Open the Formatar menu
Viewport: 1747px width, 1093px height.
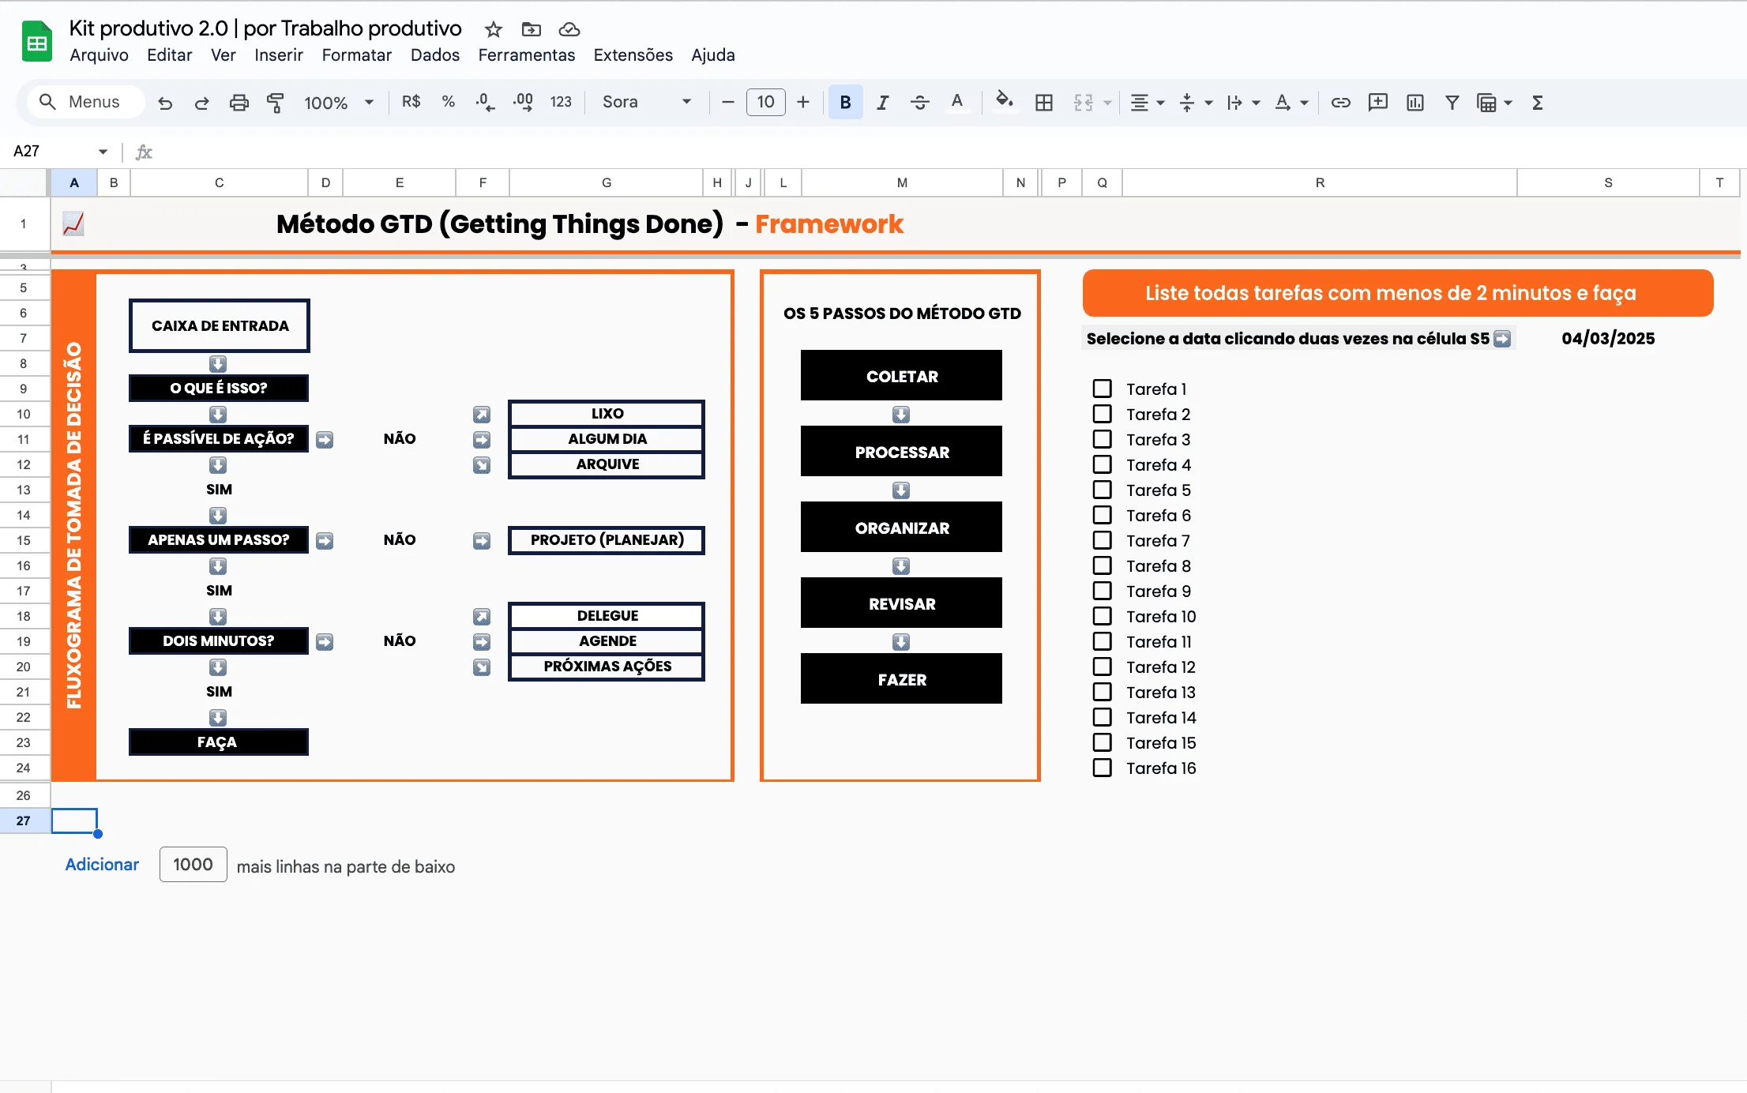(x=356, y=55)
